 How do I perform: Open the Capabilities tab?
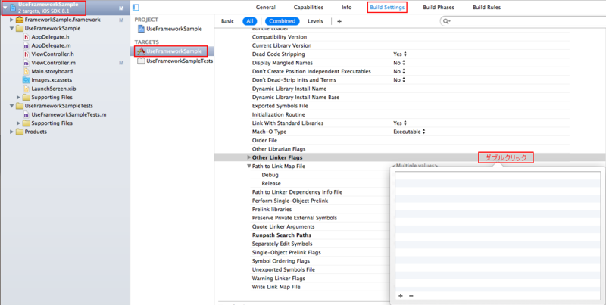[308, 8]
